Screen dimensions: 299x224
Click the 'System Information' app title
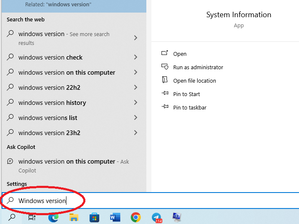click(x=239, y=15)
